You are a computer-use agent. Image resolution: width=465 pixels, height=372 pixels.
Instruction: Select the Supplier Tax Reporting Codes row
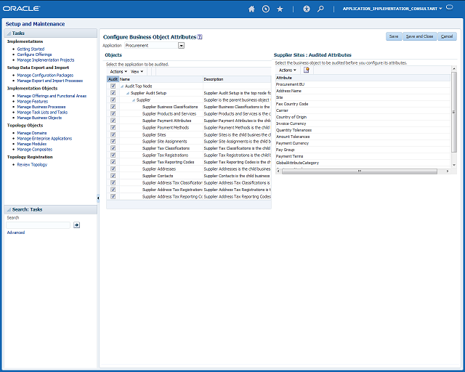(189, 162)
